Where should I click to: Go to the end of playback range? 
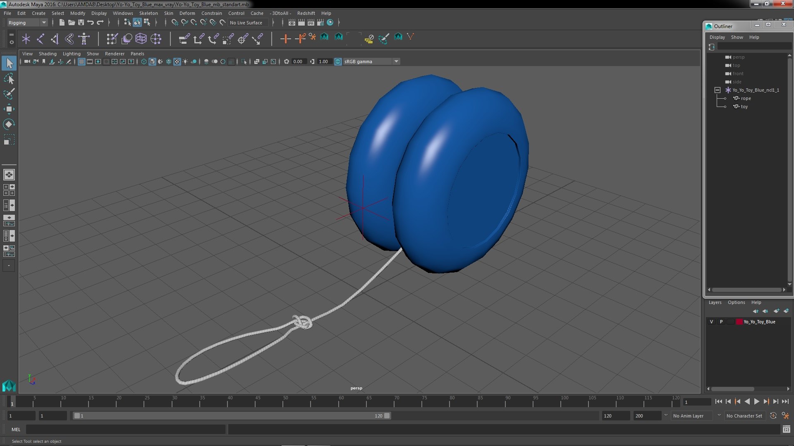coord(785,401)
